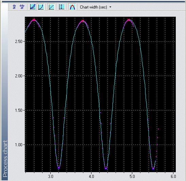The height and width of the screenshot is (181, 186).
Task: Open the Chart width (sec) dropdown arrow
Action: [110, 7]
